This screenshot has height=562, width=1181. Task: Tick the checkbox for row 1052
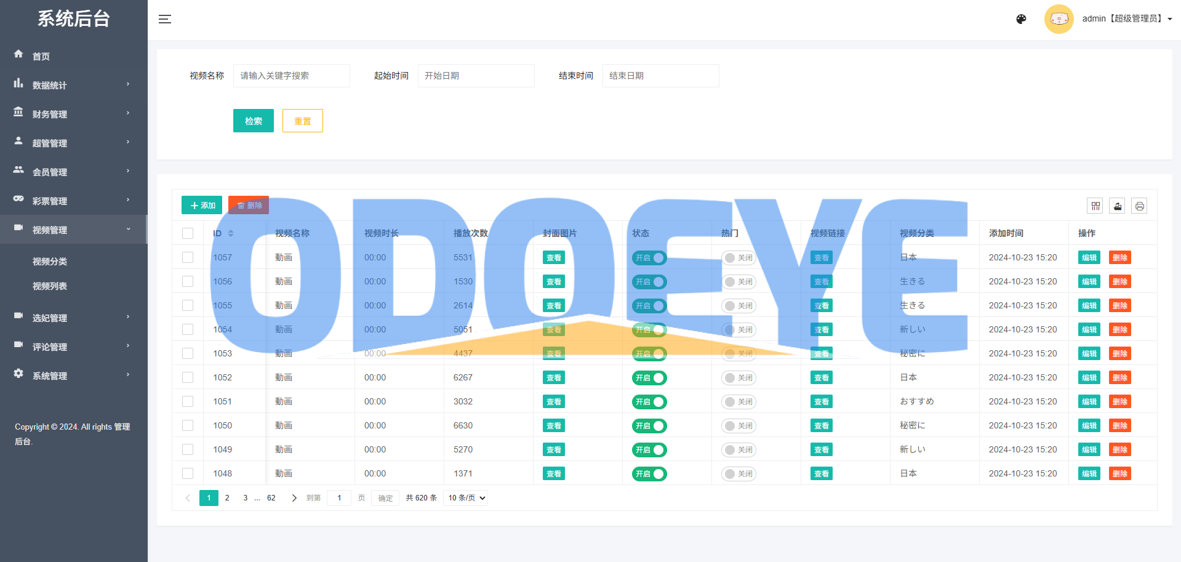[188, 377]
